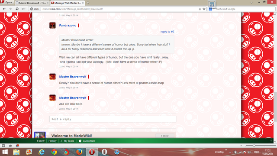Open the Windows Start button
Screen dimensions: 277x156
[5, 152]
